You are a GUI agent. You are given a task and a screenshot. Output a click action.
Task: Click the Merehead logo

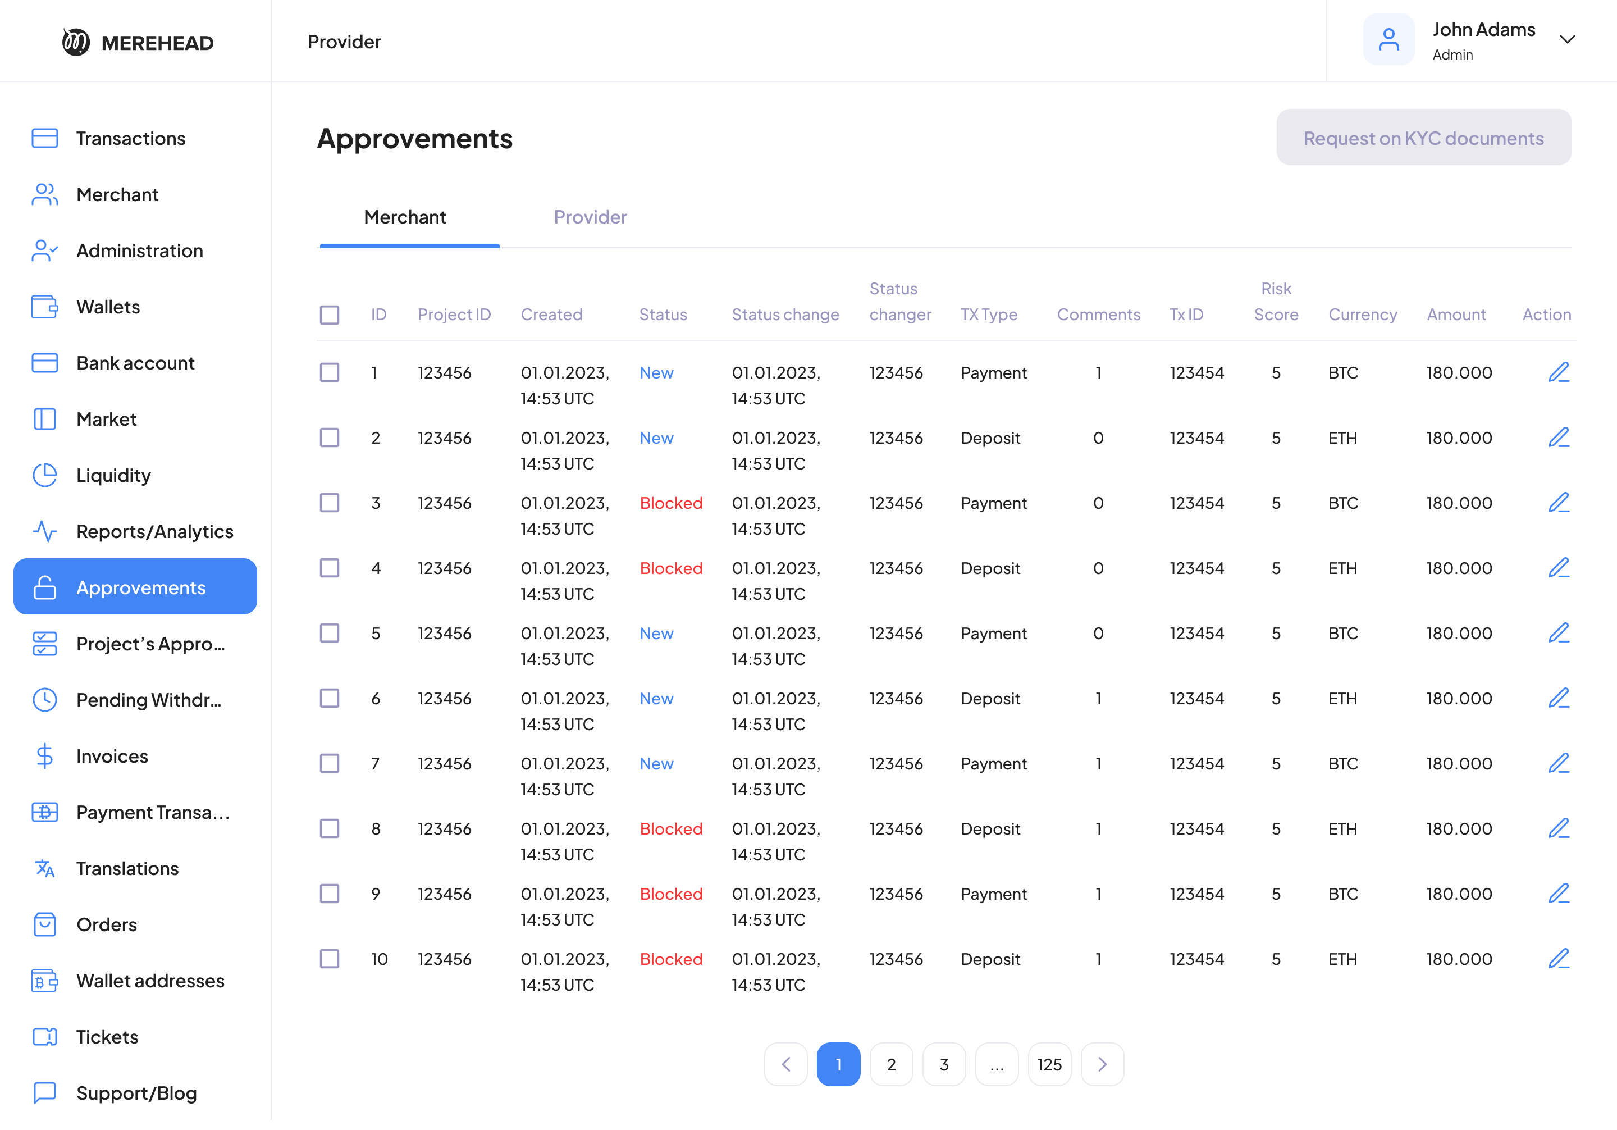(138, 42)
